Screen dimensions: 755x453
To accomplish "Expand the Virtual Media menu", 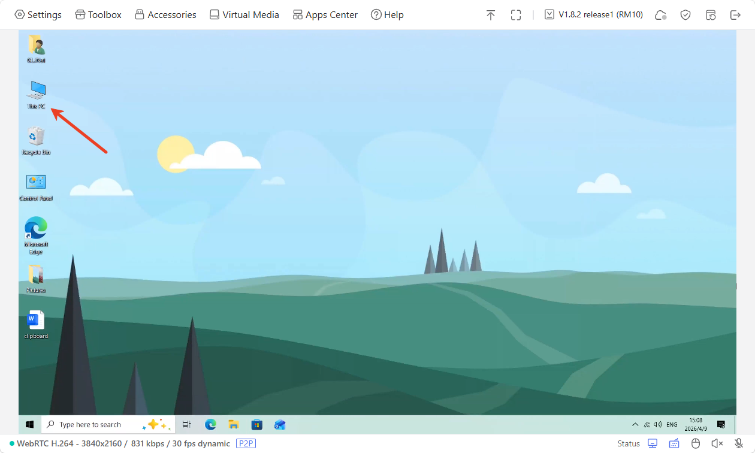I will pos(244,15).
